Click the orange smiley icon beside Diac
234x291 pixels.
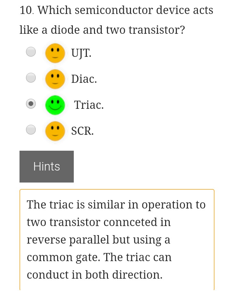coord(55,79)
